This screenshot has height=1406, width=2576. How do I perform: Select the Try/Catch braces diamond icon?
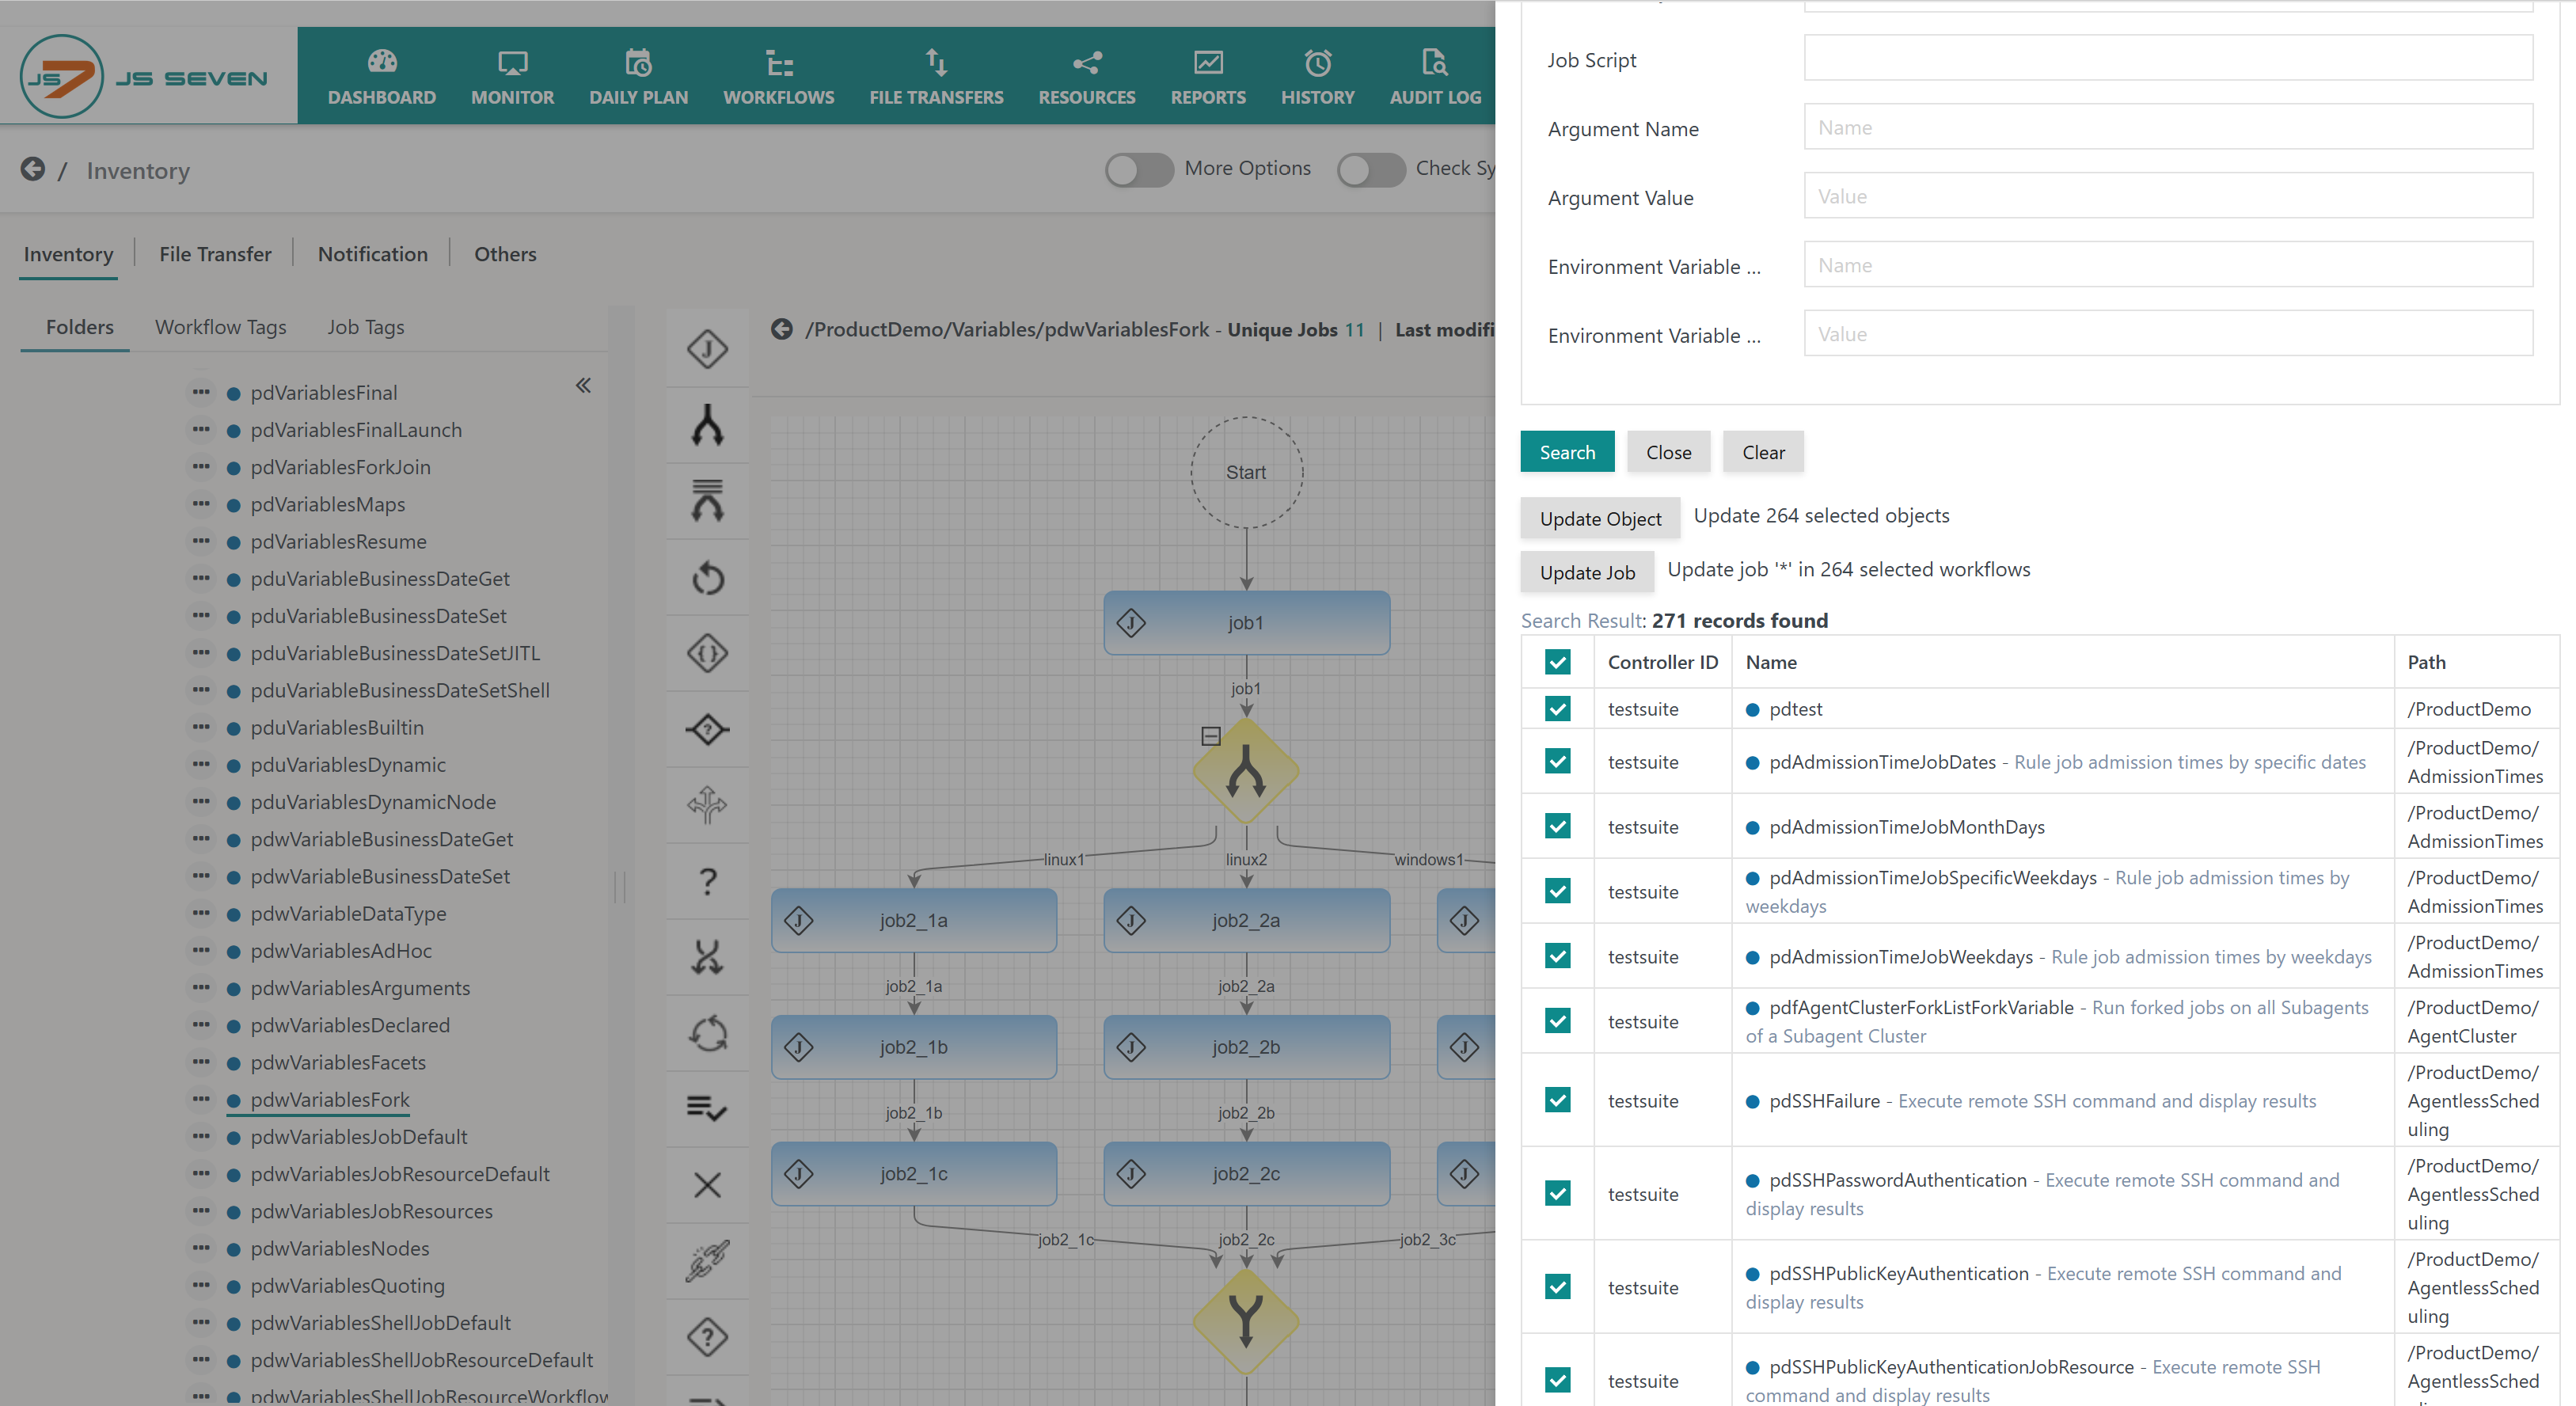pos(707,653)
